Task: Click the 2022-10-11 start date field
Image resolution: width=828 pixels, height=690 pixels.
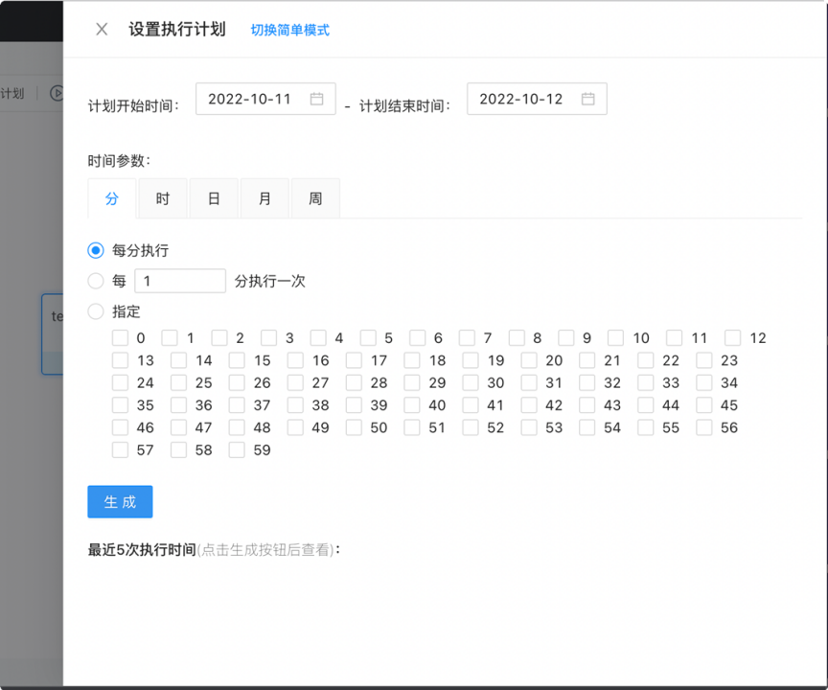Action: coord(251,99)
